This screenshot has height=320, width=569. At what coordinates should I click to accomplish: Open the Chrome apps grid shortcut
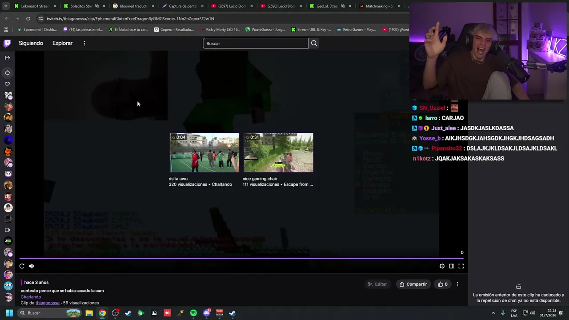[x=6, y=30]
